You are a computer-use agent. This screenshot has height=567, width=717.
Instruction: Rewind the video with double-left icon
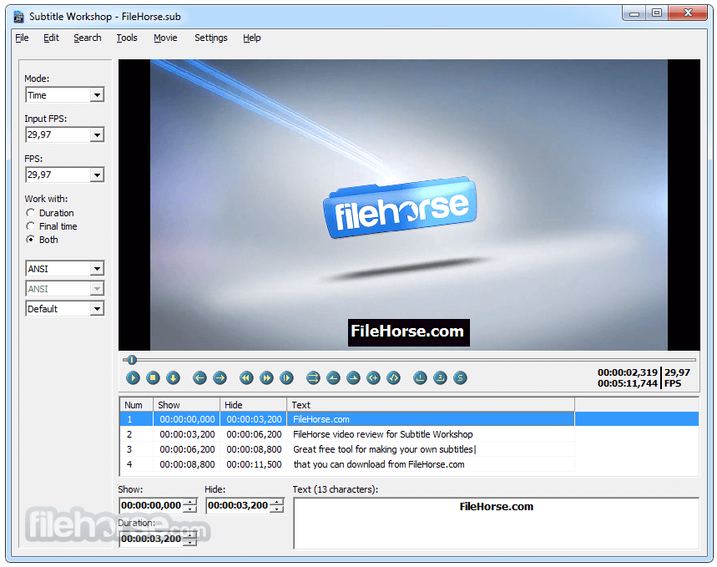[246, 378]
